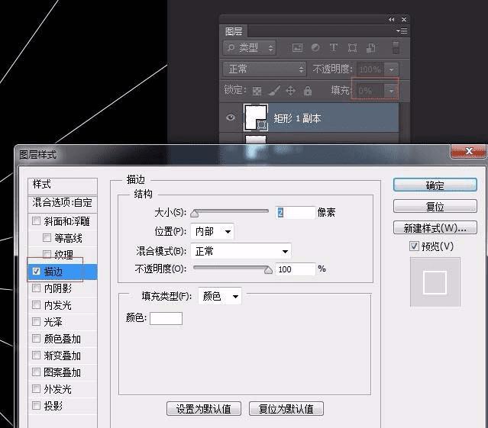Click lock all padlock icon
The width and height of the screenshot is (488, 428).
coord(308,91)
